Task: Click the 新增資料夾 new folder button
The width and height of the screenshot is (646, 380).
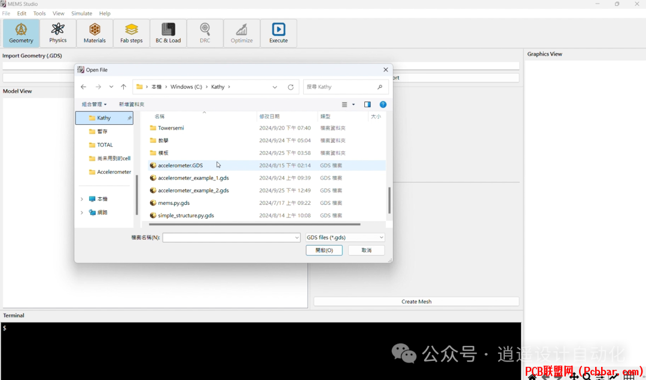Action: pos(132,105)
